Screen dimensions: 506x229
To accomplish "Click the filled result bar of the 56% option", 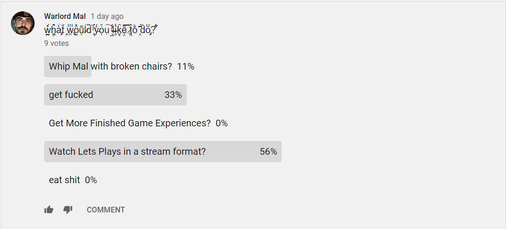I will coord(163,151).
